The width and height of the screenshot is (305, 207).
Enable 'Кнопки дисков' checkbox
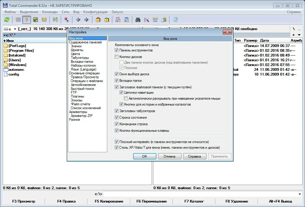tap(116, 57)
